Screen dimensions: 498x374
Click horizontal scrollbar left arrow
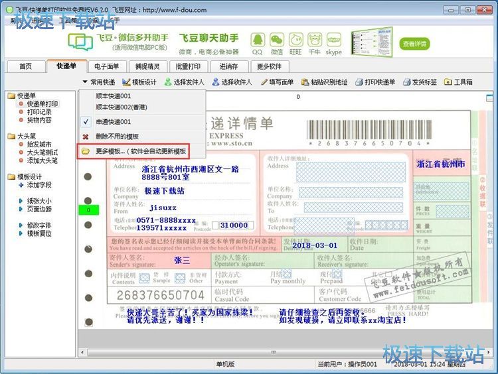[82, 352]
